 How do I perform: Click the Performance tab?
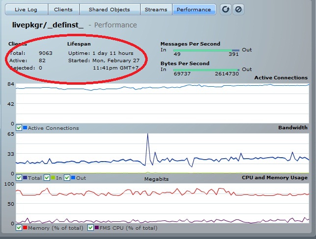coord(194,9)
